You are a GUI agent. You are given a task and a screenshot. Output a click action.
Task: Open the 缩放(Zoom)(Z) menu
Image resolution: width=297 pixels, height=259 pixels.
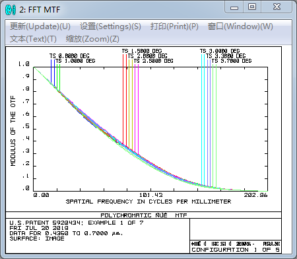tap(92, 39)
